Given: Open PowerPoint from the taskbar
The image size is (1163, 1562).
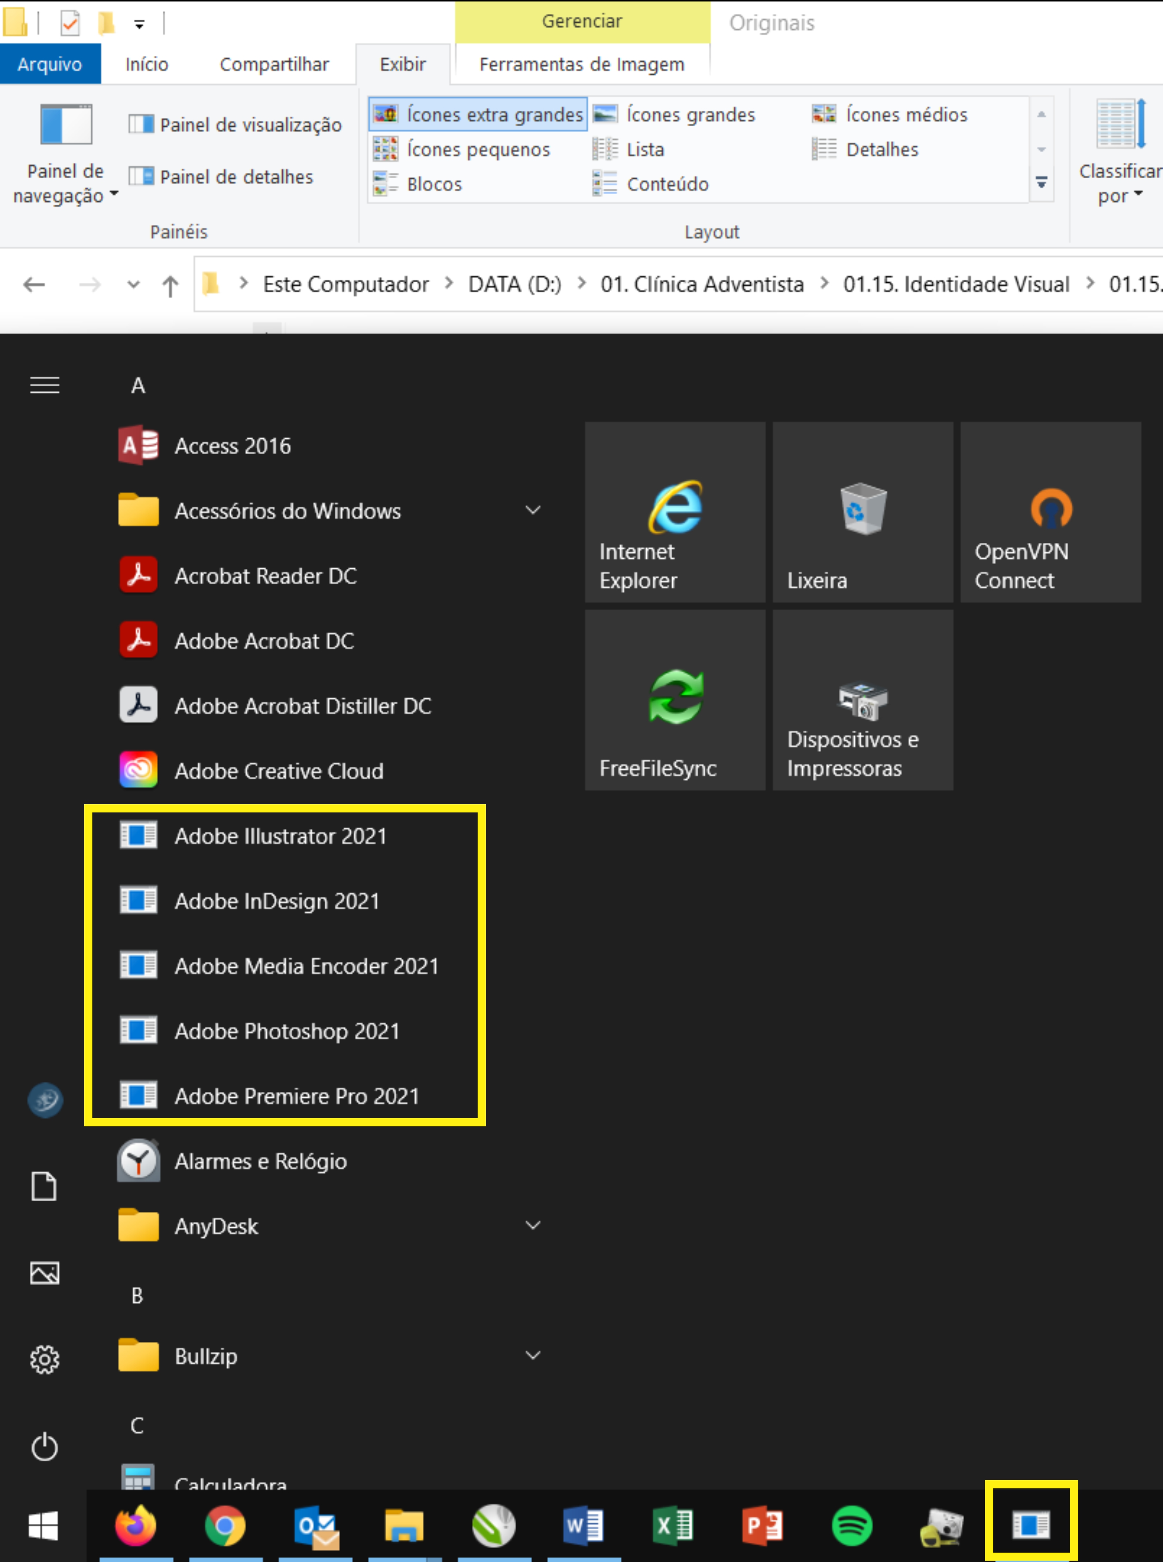Looking at the screenshot, I should (763, 1525).
